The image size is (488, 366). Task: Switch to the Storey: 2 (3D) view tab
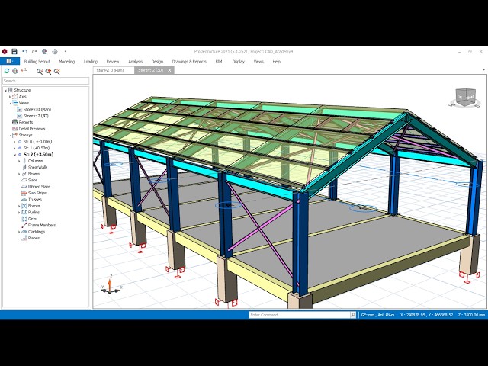pyautogui.click(x=151, y=70)
